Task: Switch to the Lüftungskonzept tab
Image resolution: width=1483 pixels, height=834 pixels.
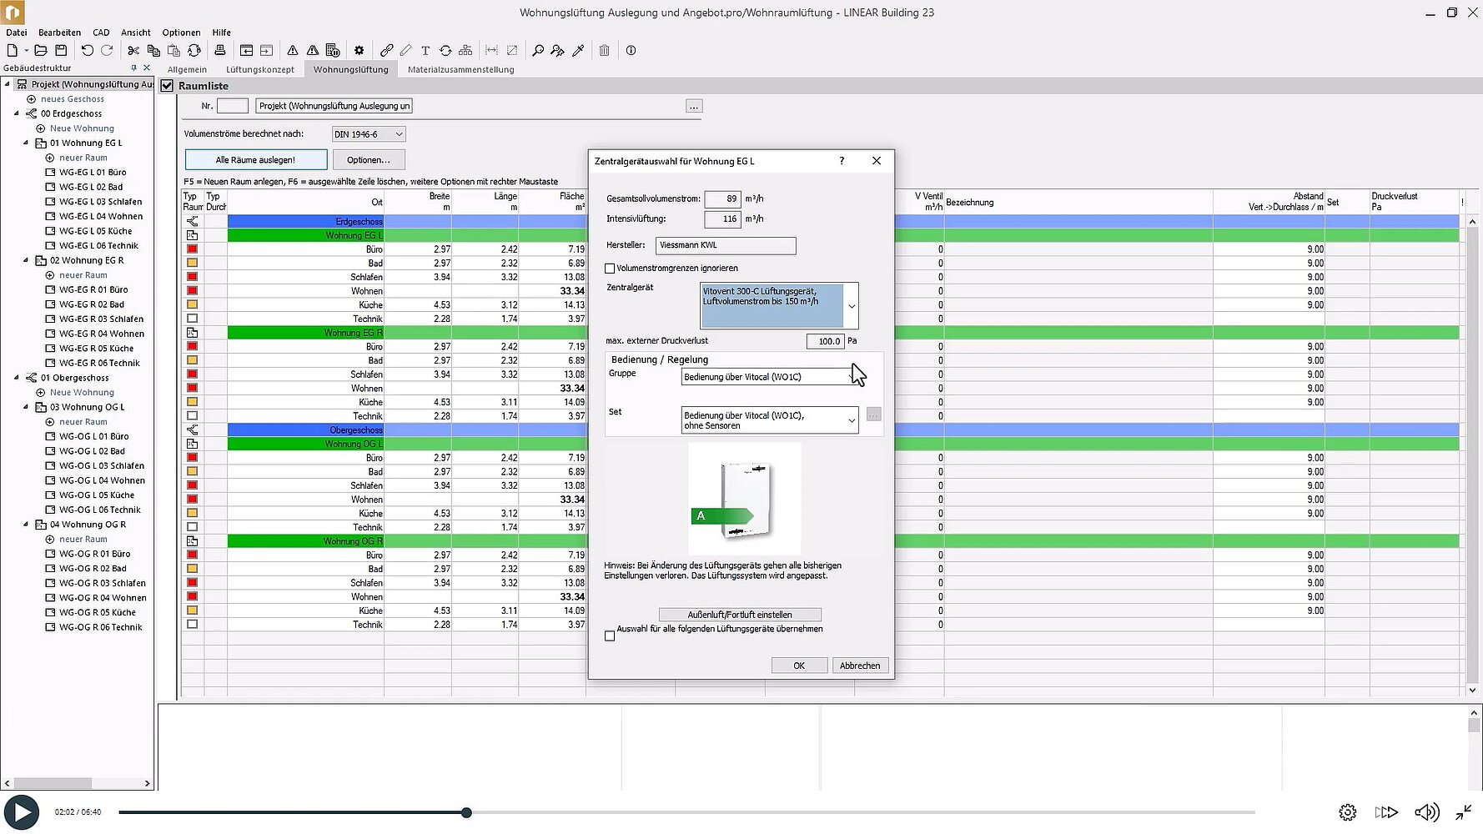Action: (259, 70)
